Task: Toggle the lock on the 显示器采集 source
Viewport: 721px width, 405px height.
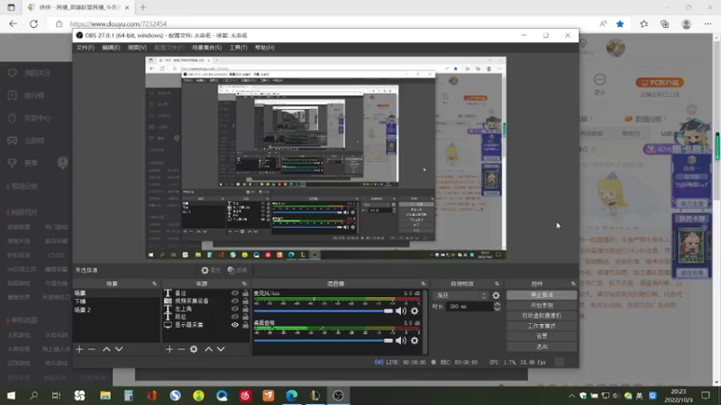Action: pos(245,325)
